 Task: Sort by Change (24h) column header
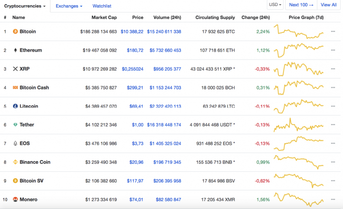tap(256, 18)
